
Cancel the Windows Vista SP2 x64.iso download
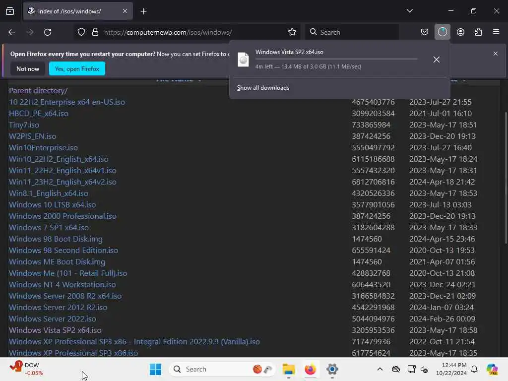pos(437,60)
